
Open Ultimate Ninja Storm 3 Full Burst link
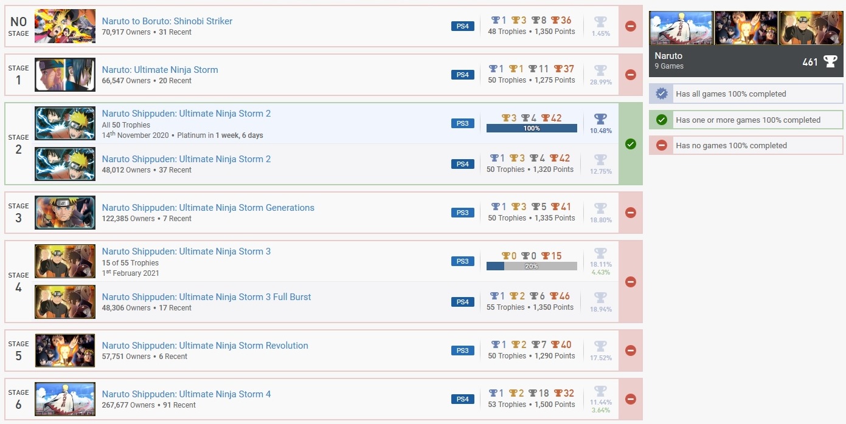coord(206,297)
